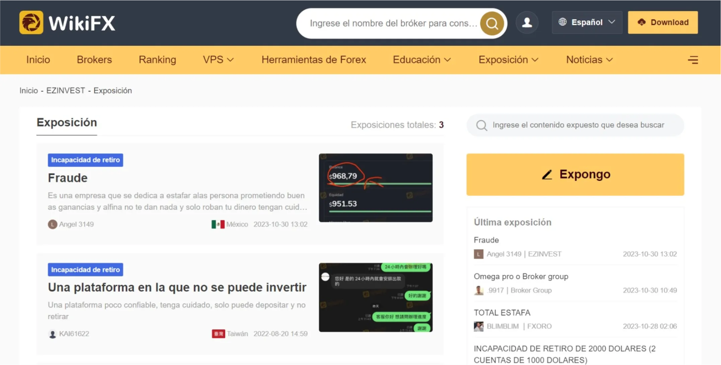Screen dimensions: 721x365
Task: Open the TOTAL ESTAFA exposure
Action: (x=502, y=313)
